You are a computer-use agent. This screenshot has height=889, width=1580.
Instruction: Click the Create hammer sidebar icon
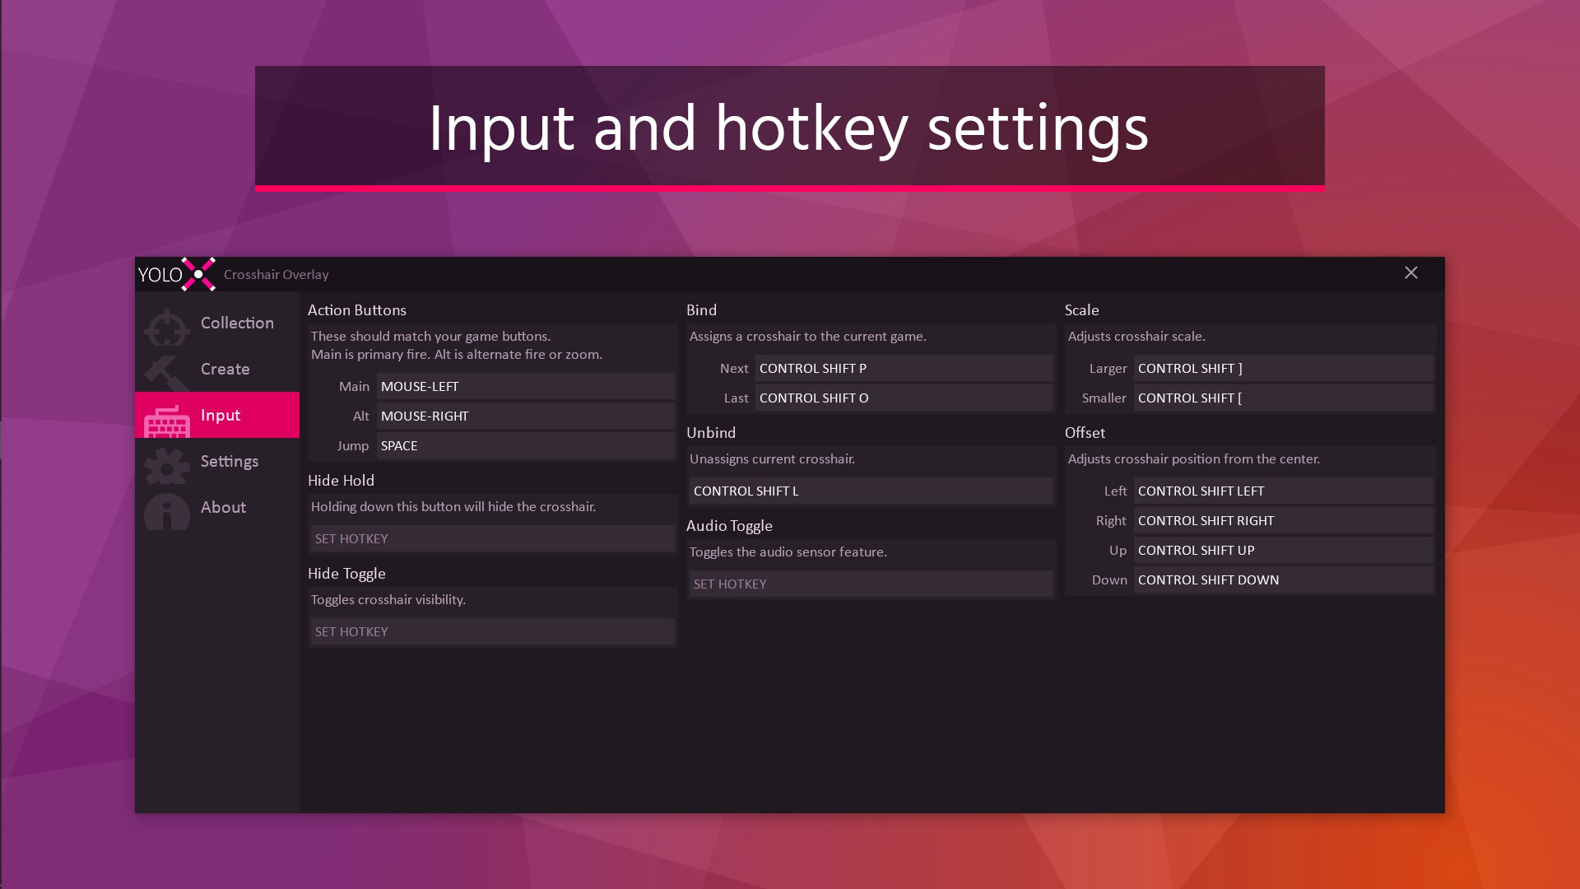[x=165, y=372]
